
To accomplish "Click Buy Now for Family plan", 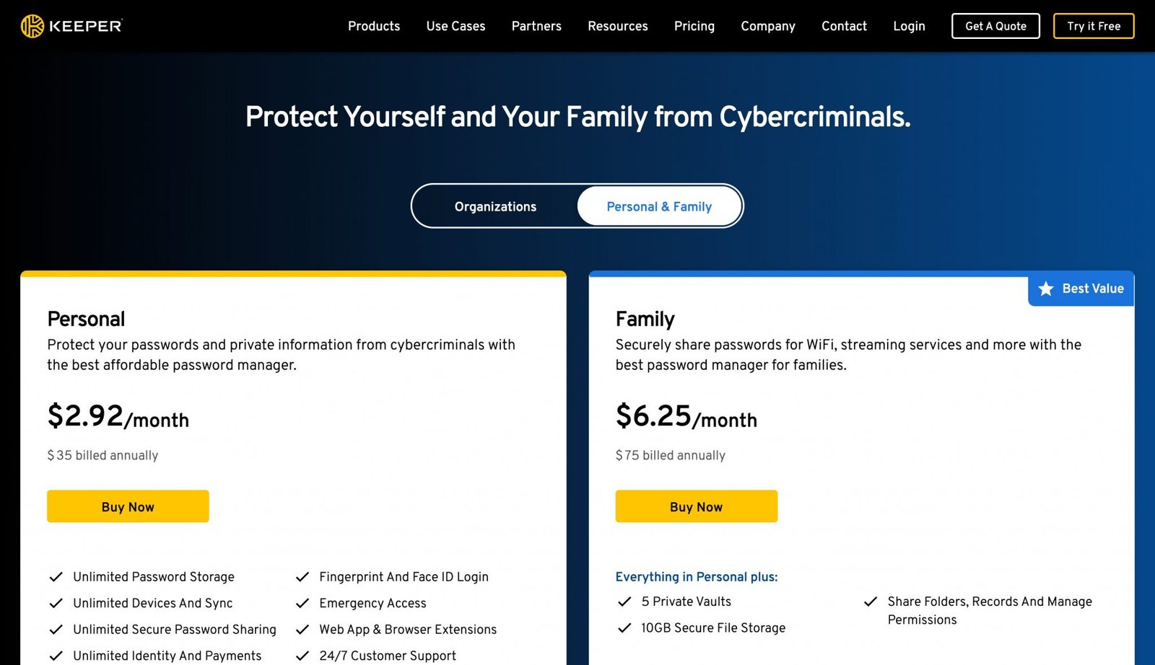I will coord(696,506).
